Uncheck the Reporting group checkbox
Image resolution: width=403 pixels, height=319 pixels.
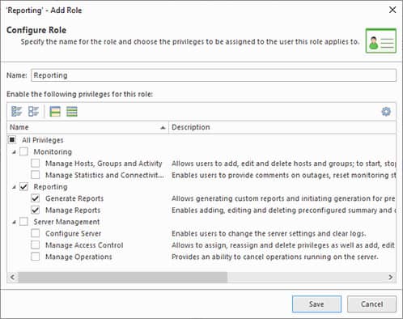coord(23,186)
